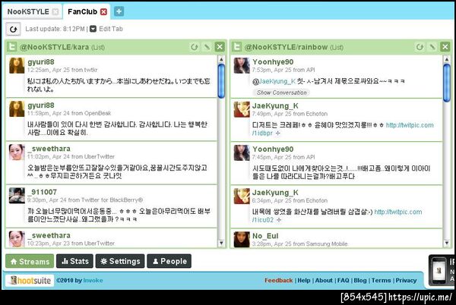Click _sweethara avatar on 11:02pm tweet
Image resolution: width=456 pixels, height=305 pixels.
click(x=17, y=152)
